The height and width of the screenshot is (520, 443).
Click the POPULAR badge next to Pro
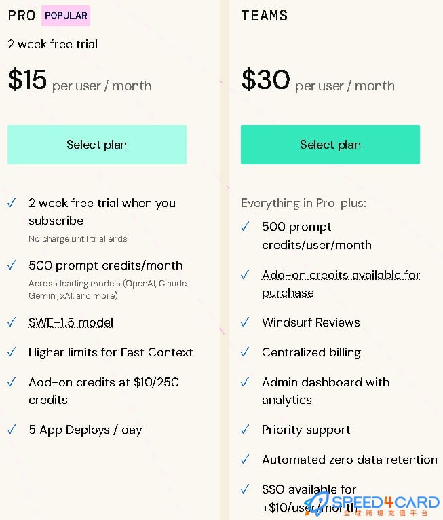coord(65,16)
